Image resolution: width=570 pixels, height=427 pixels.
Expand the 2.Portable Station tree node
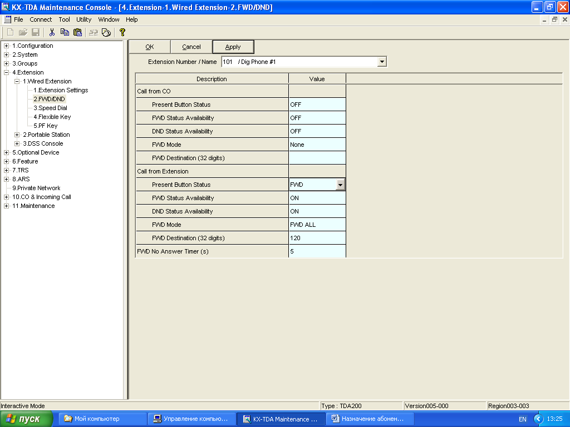(x=17, y=135)
